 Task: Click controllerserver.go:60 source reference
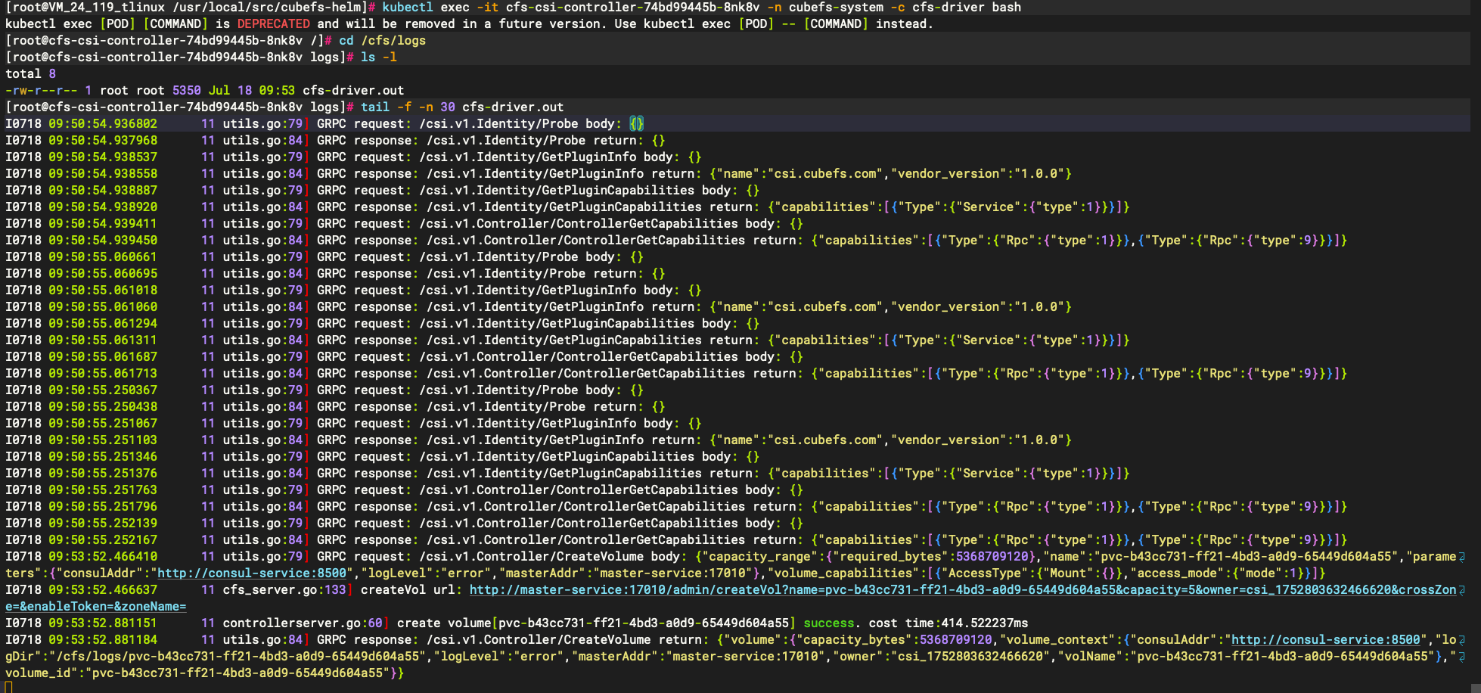pos(303,623)
